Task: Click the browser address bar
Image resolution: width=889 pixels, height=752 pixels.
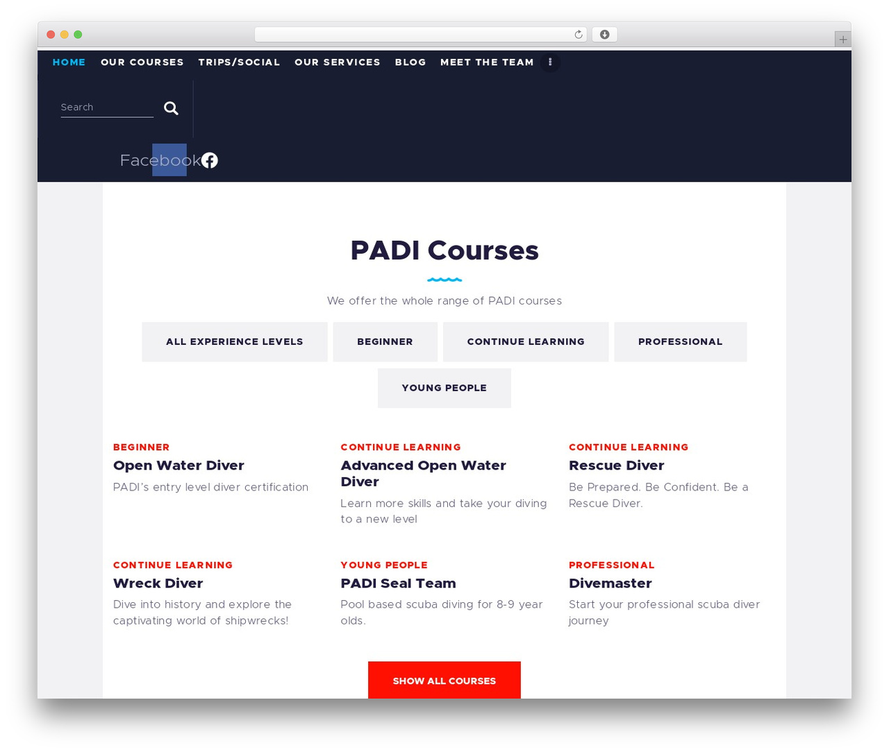Action: (x=421, y=35)
